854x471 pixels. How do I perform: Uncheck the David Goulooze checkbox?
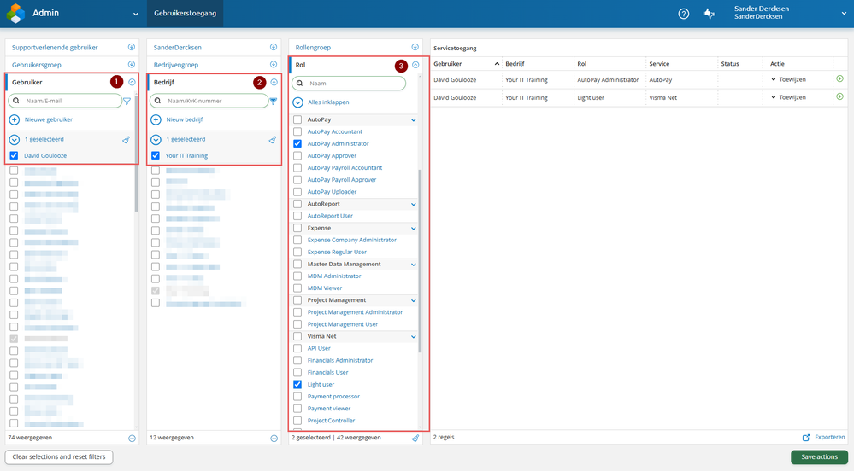[14, 156]
